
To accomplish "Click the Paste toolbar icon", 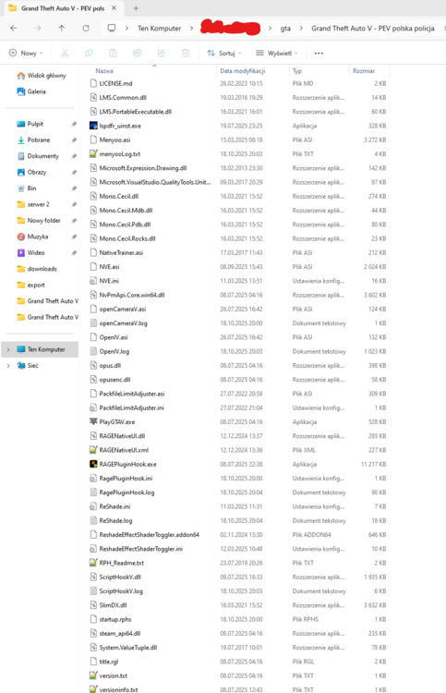I will [113, 53].
